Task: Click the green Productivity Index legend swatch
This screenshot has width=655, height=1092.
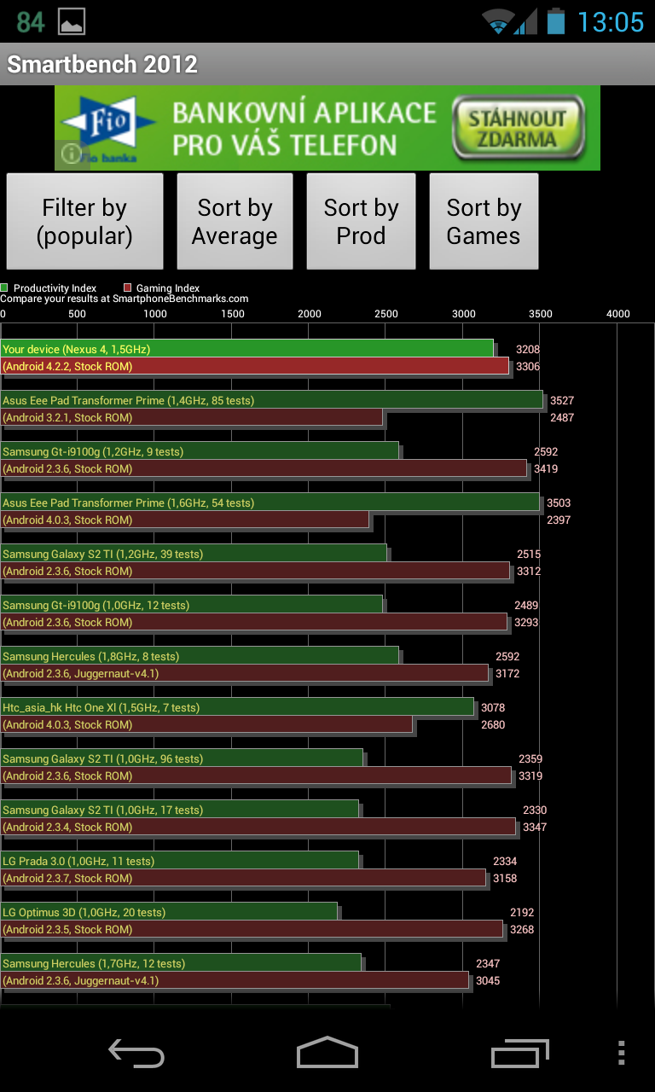Action: point(5,288)
